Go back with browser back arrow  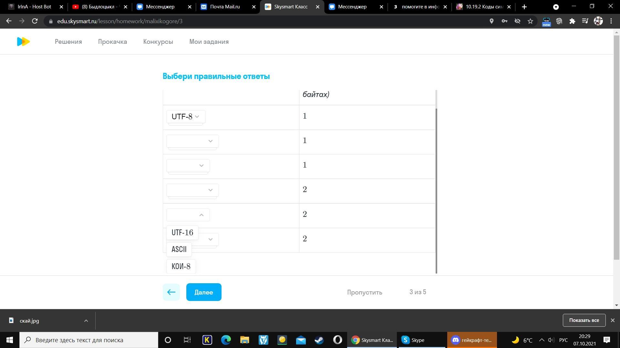pos(9,21)
